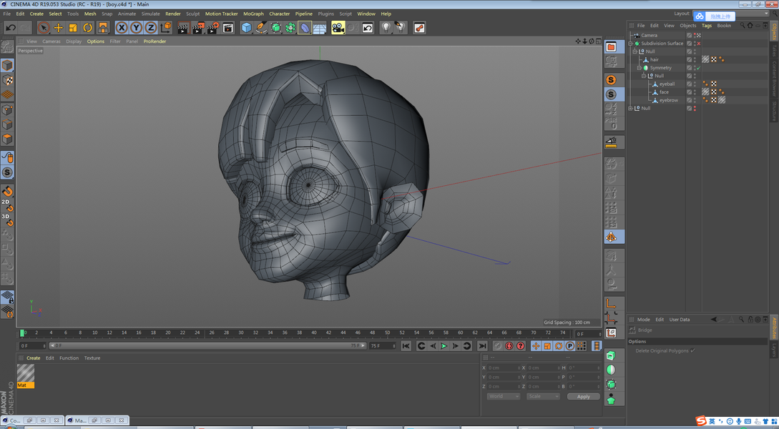Click the Camera object icon in toolbar

338,28
